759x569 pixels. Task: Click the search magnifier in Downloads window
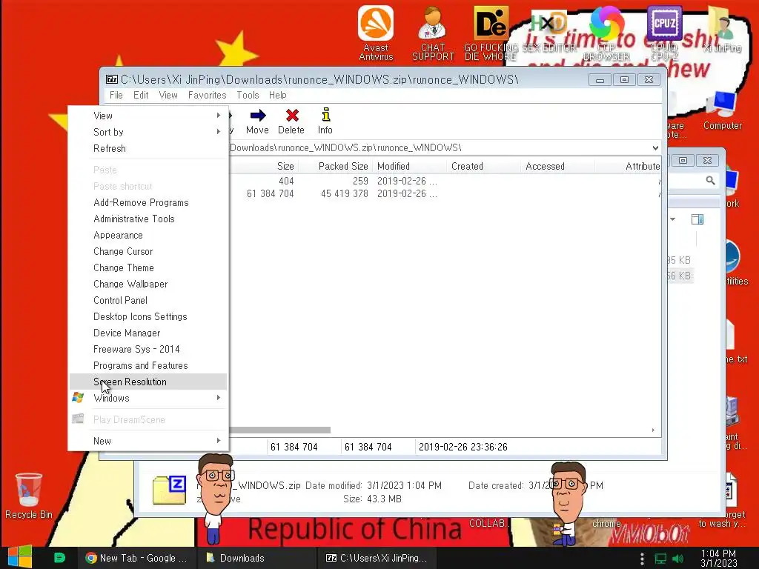(710, 181)
